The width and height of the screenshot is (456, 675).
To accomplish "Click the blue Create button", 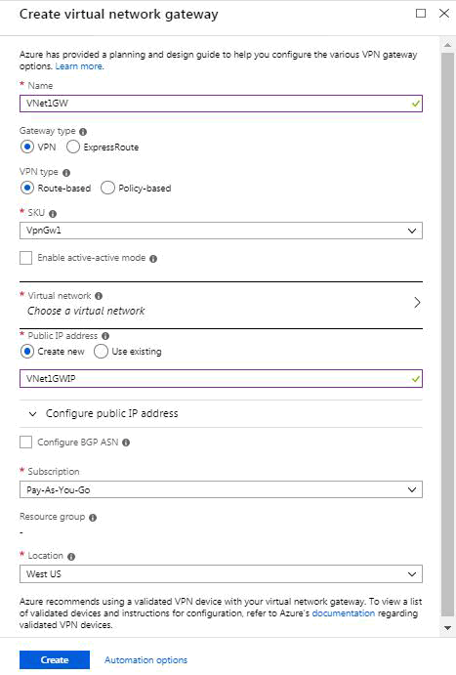I will 55,659.
